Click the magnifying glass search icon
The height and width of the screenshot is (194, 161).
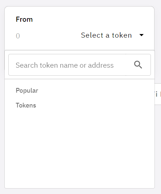pyautogui.click(x=138, y=65)
